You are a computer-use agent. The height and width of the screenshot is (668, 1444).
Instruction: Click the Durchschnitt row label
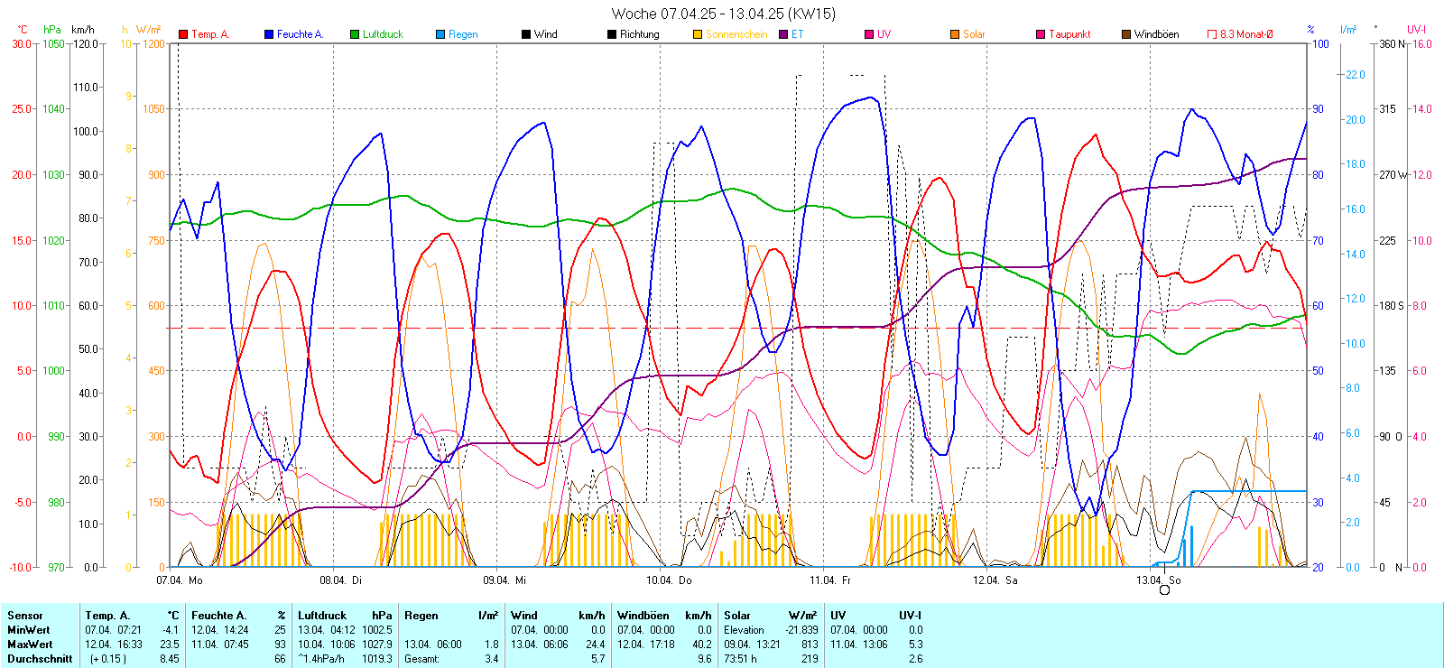[x=40, y=659]
